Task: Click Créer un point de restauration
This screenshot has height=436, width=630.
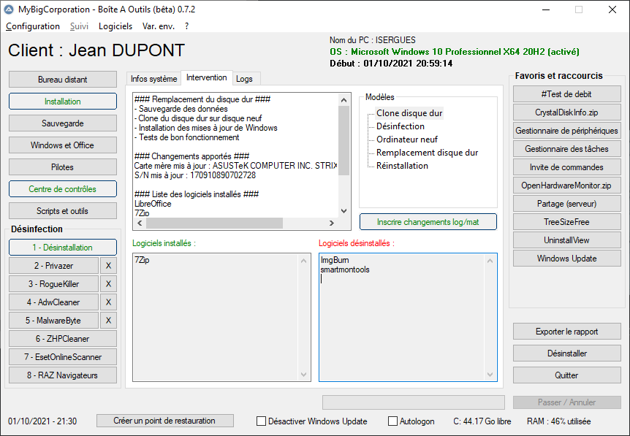Action: coord(164,421)
